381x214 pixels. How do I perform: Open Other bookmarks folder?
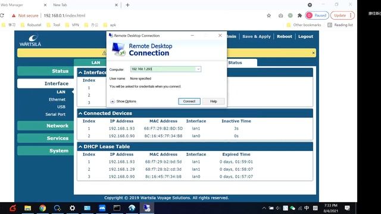[304, 25]
